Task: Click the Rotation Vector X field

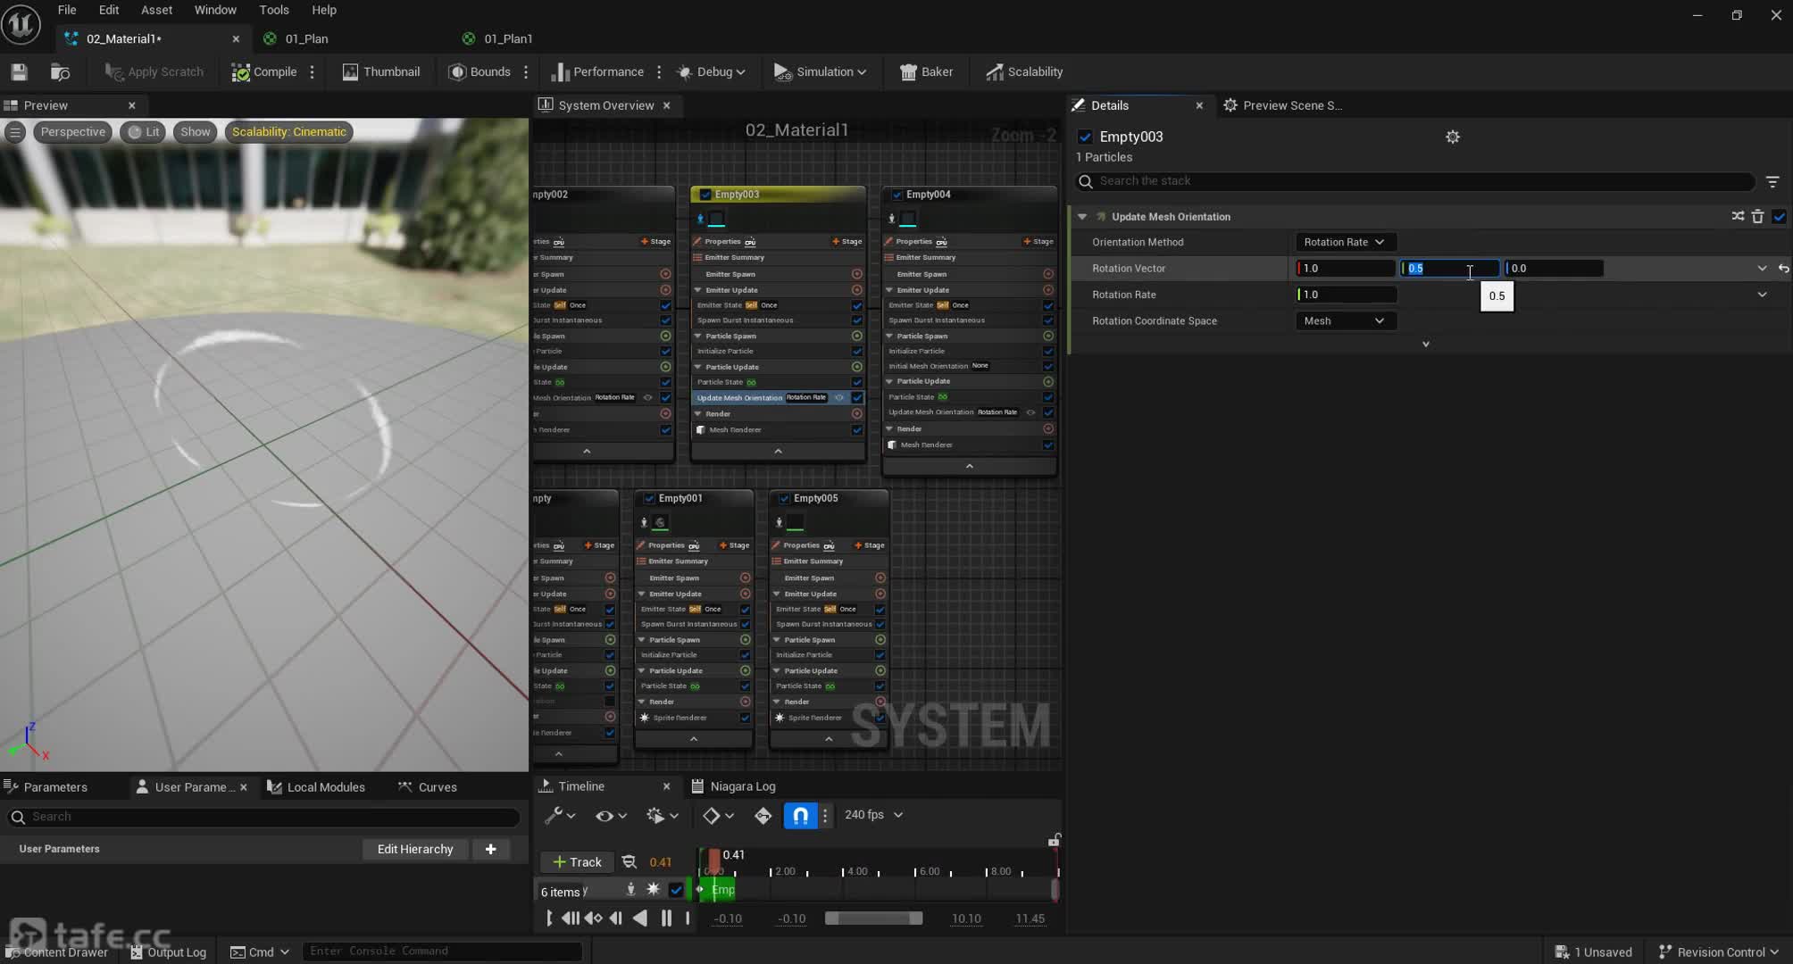Action: [1346, 269]
